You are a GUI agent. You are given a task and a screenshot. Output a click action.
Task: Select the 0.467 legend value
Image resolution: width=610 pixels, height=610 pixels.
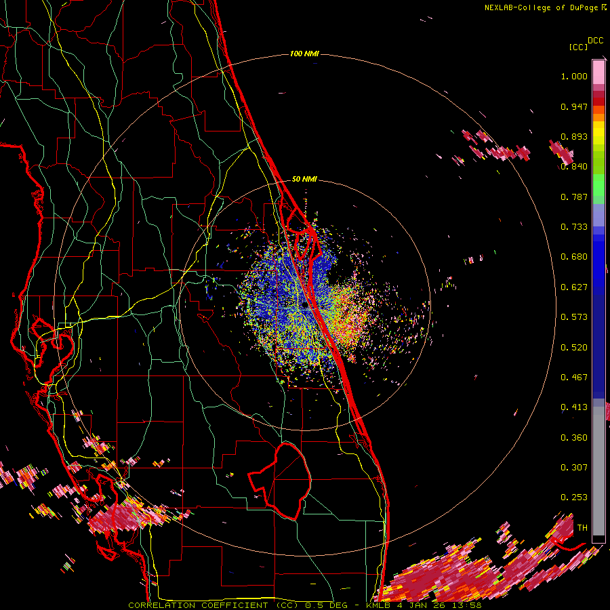(574, 378)
